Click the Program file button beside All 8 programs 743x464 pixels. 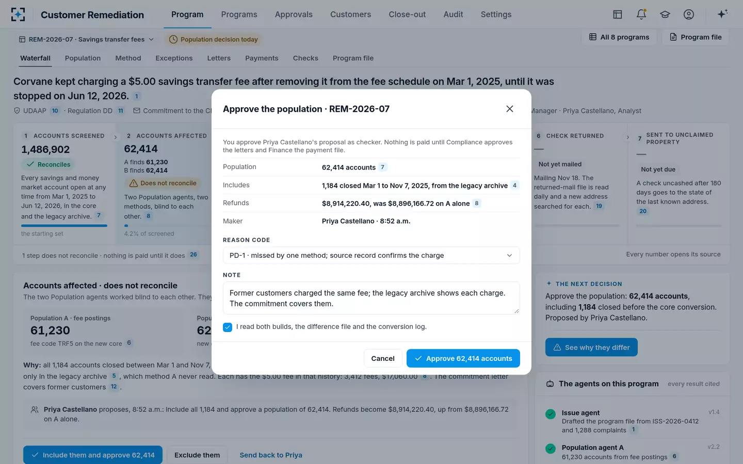pos(696,37)
